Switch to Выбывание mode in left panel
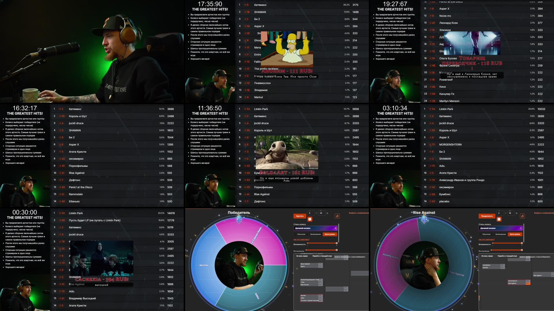554x311 pixels. pos(315,234)
